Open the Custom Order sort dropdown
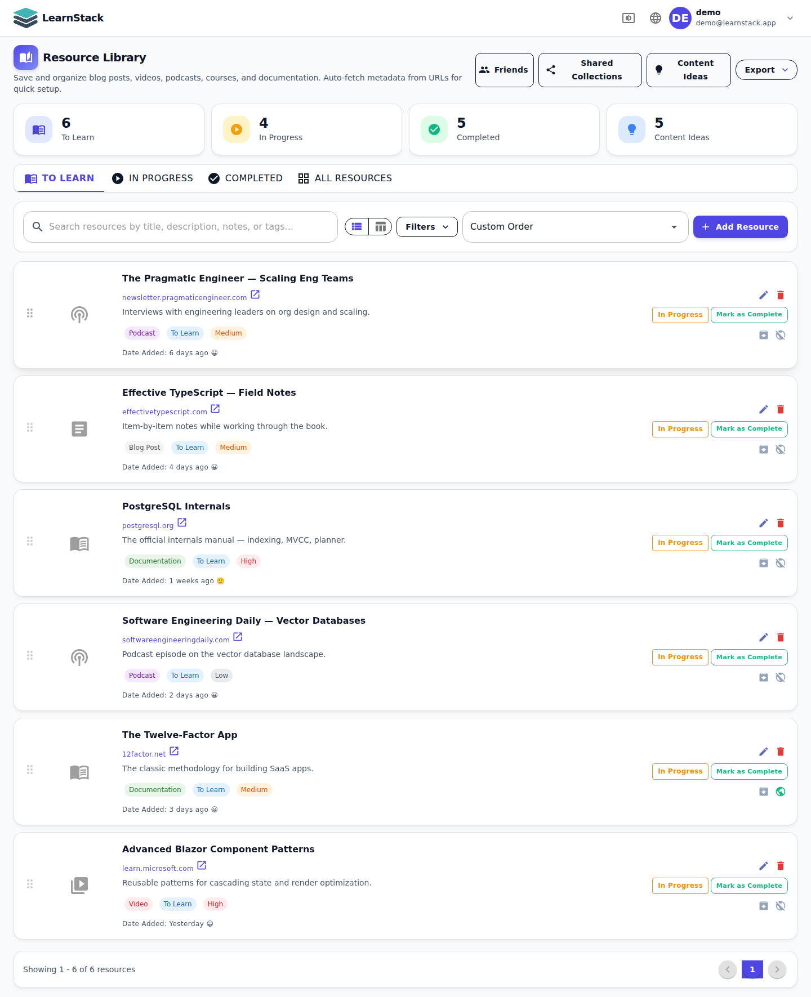811x997 pixels. [x=575, y=227]
